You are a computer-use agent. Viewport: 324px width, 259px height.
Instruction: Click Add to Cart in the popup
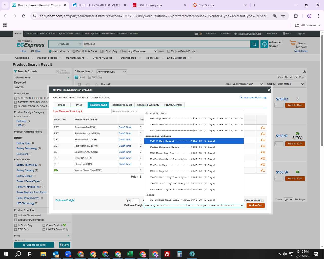coord(256,205)
